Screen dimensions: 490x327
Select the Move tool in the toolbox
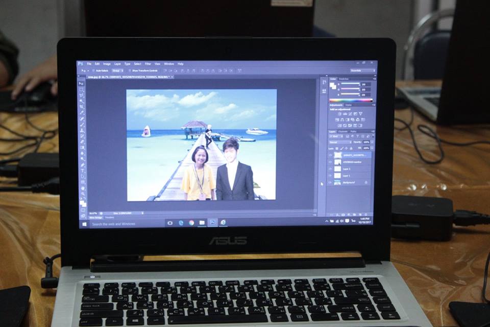point(82,83)
